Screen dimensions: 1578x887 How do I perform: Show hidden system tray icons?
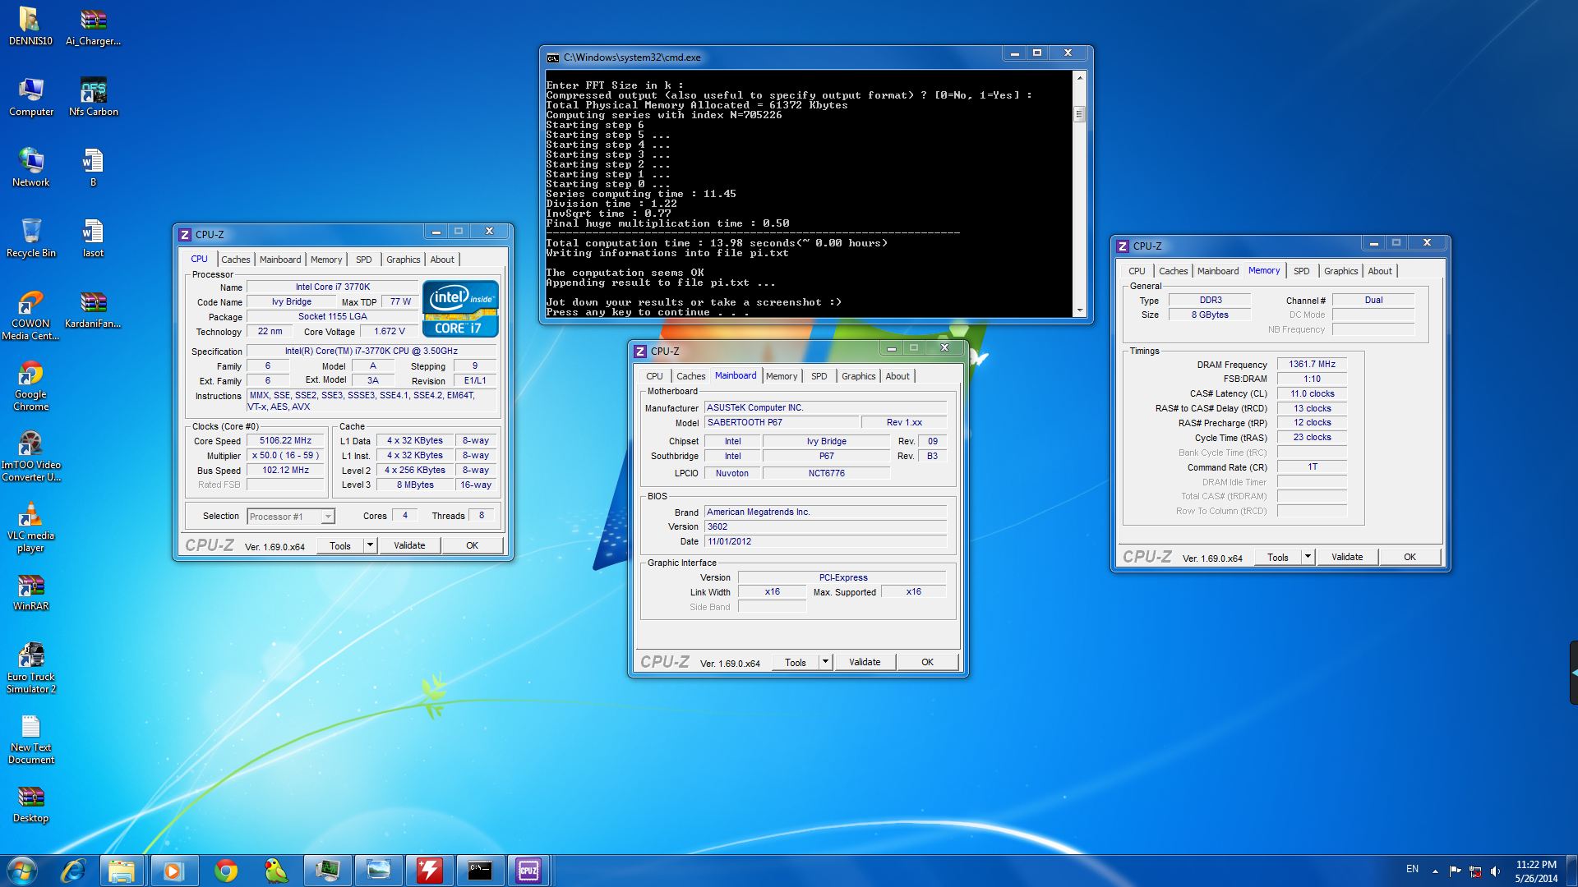[x=1435, y=871]
